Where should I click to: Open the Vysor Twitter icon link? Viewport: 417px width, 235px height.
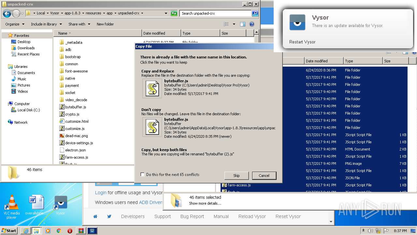tap(109, 216)
